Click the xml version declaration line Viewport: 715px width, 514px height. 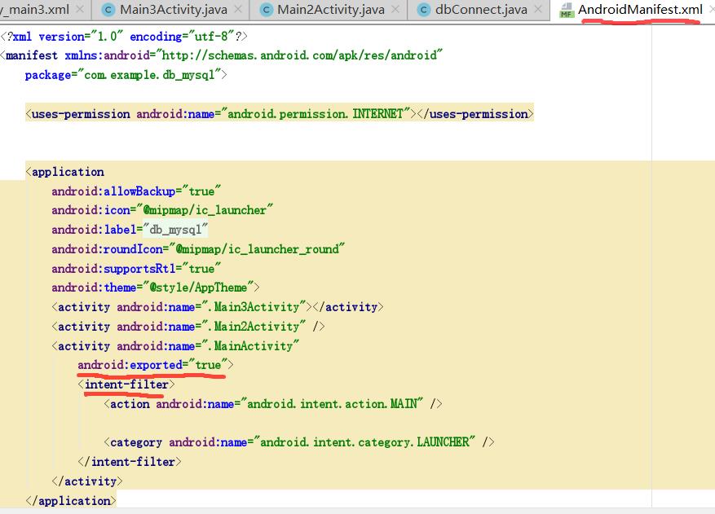[x=124, y=37]
